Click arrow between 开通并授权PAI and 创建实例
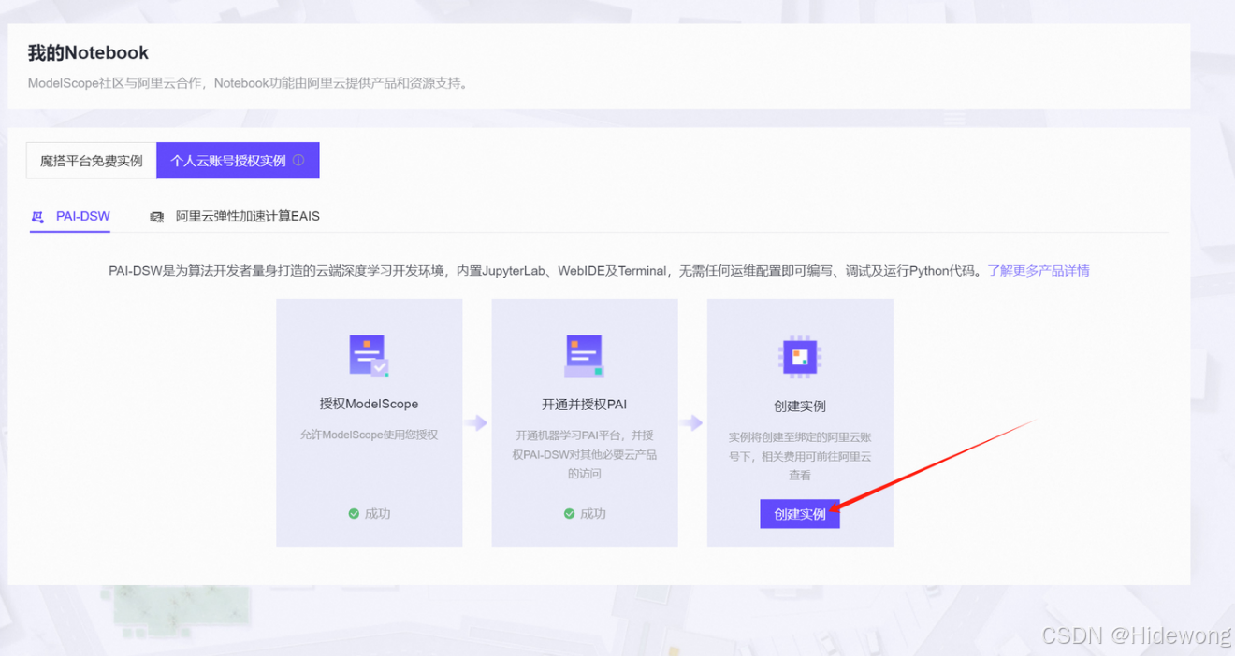Image resolution: width=1235 pixels, height=656 pixels. click(691, 423)
